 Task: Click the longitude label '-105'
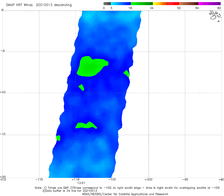pyautogui.click(x=112, y=179)
